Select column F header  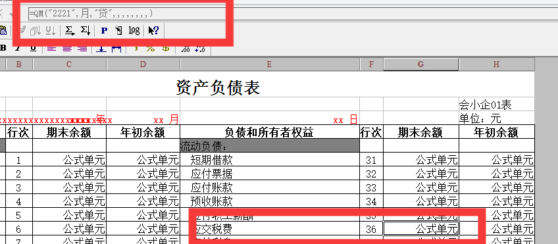tap(371, 64)
